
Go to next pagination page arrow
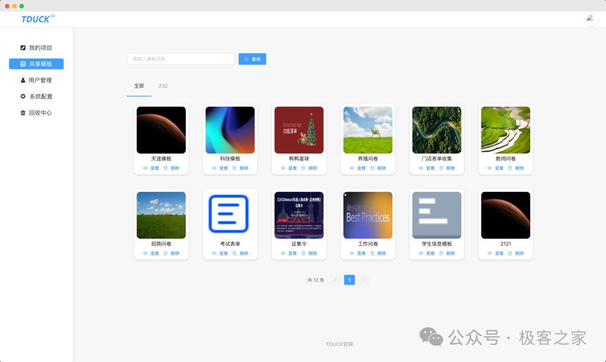pyautogui.click(x=364, y=280)
